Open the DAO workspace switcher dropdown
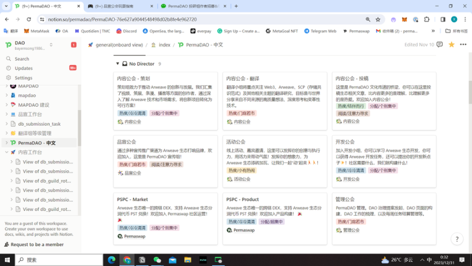Image resolution: width=472 pixels, height=266 pixels. click(51, 45)
